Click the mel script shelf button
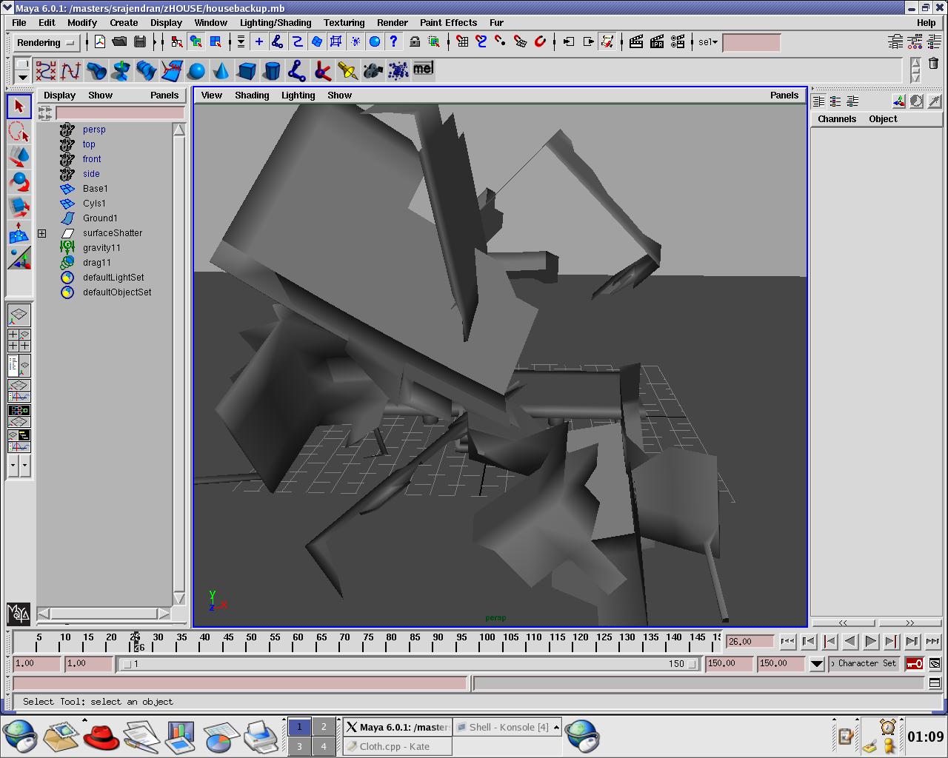This screenshot has height=758, width=948. point(423,69)
